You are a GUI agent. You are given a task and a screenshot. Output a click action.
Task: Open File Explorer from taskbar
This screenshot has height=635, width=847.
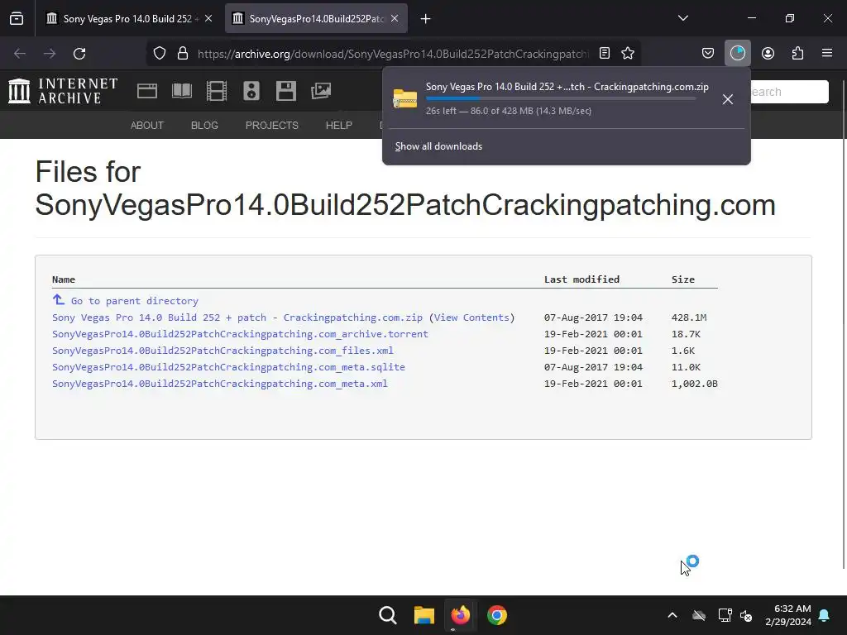coord(424,615)
